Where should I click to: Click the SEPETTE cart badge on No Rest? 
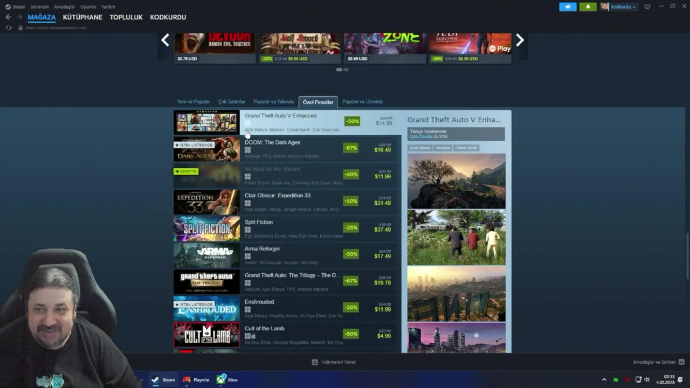pos(186,171)
